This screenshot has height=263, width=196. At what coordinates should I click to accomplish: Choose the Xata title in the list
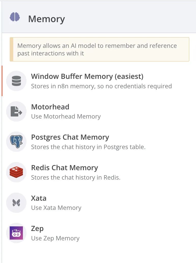click(x=39, y=198)
